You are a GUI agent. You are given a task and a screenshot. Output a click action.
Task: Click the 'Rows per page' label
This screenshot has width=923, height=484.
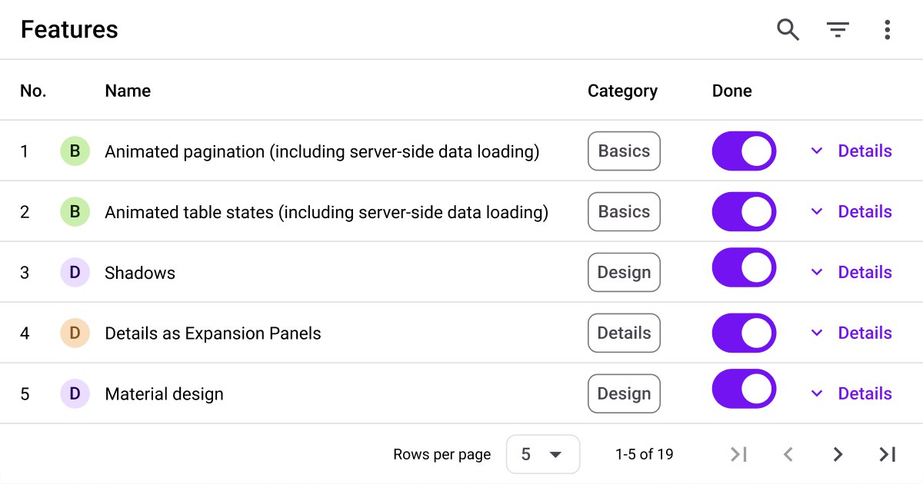(442, 454)
